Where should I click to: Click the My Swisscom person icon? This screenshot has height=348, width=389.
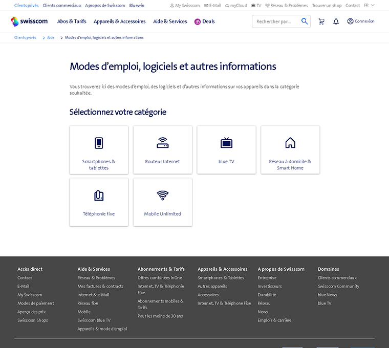click(x=171, y=6)
